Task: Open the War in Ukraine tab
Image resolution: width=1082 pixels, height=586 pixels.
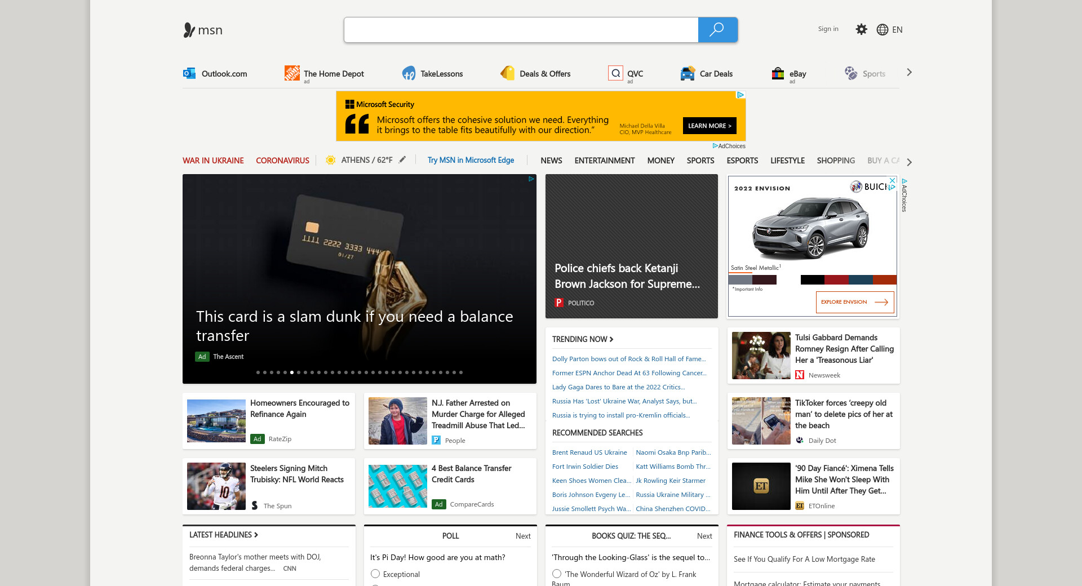Action: (x=213, y=161)
